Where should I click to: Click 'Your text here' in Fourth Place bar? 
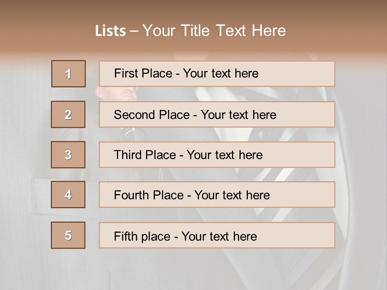232,195
